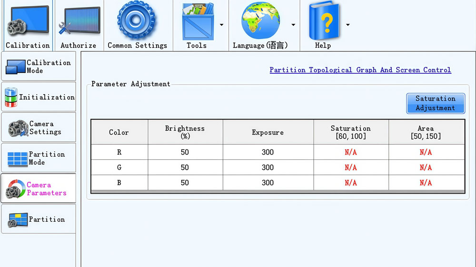Click the Brightness (%) column header
The width and height of the screenshot is (476, 267).
[x=185, y=132]
